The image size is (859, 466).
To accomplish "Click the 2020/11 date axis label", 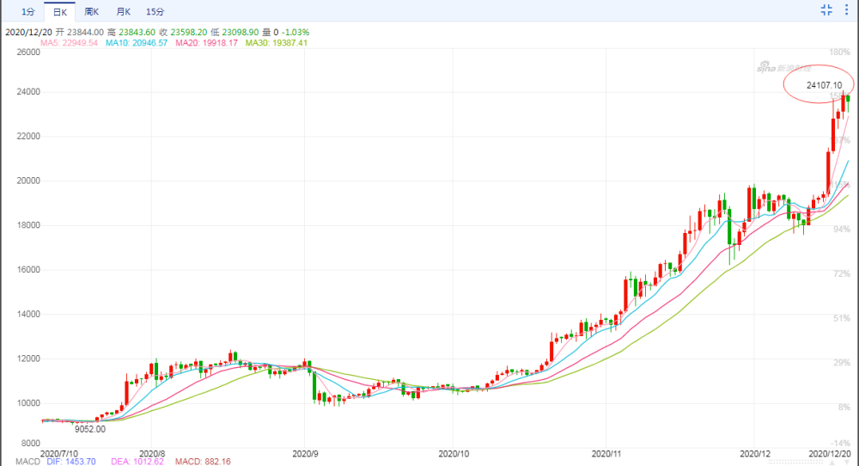I will tap(606, 454).
